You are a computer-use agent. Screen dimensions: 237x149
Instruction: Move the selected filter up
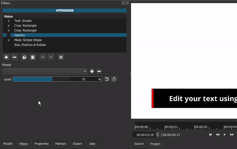click(43, 57)
